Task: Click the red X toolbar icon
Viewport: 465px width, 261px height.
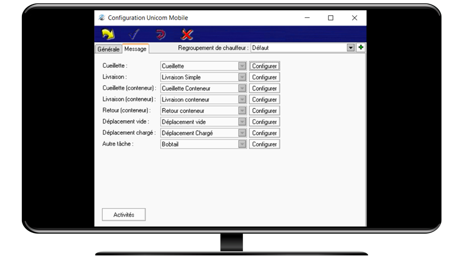Action: (x=187, y=35)
